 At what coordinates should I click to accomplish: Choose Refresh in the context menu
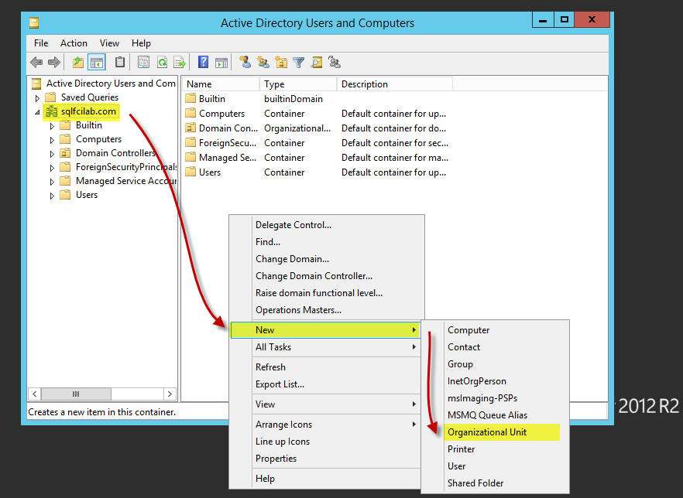click(325, 367)
